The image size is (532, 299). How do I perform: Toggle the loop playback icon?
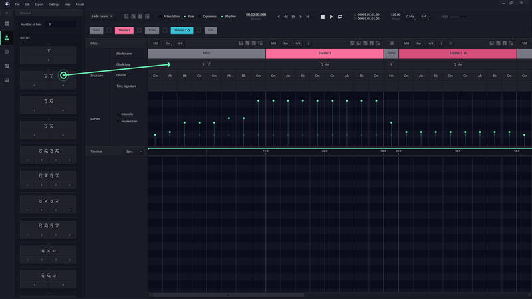(x=340, y=17)
